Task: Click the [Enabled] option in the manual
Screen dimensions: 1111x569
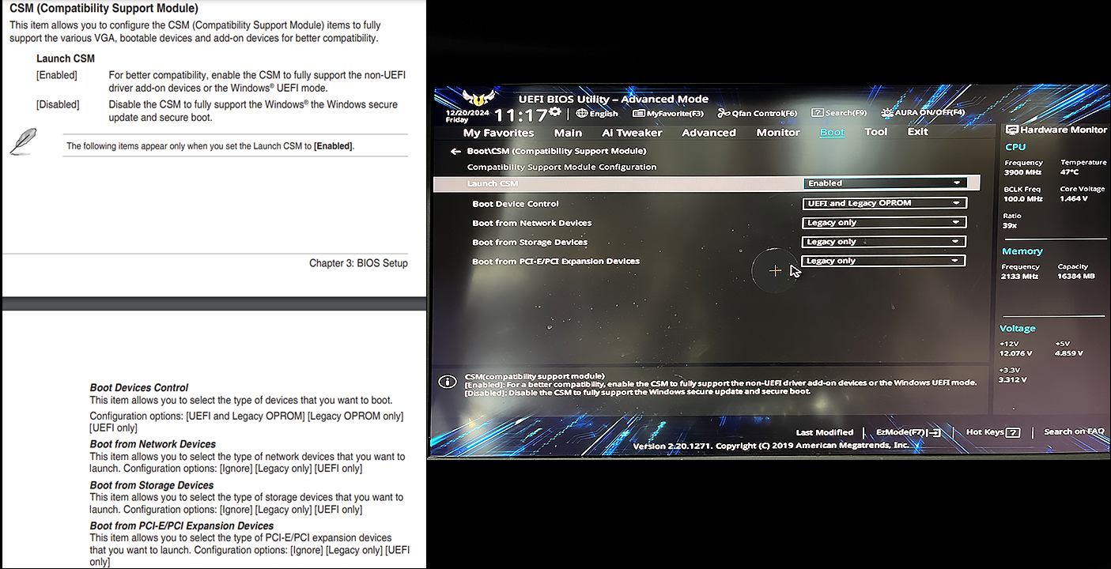Action: click(x=57, y=75)
